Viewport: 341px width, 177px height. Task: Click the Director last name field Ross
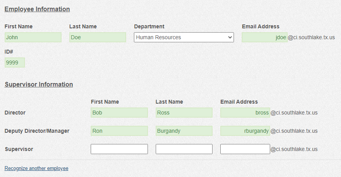point(184,113)
